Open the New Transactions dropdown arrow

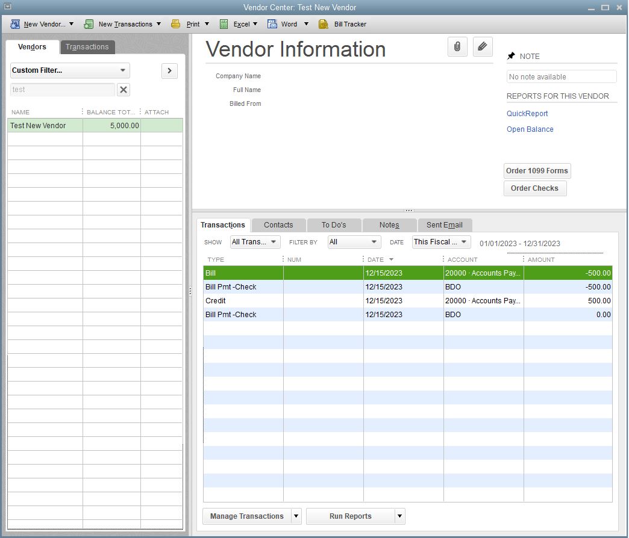159,24
